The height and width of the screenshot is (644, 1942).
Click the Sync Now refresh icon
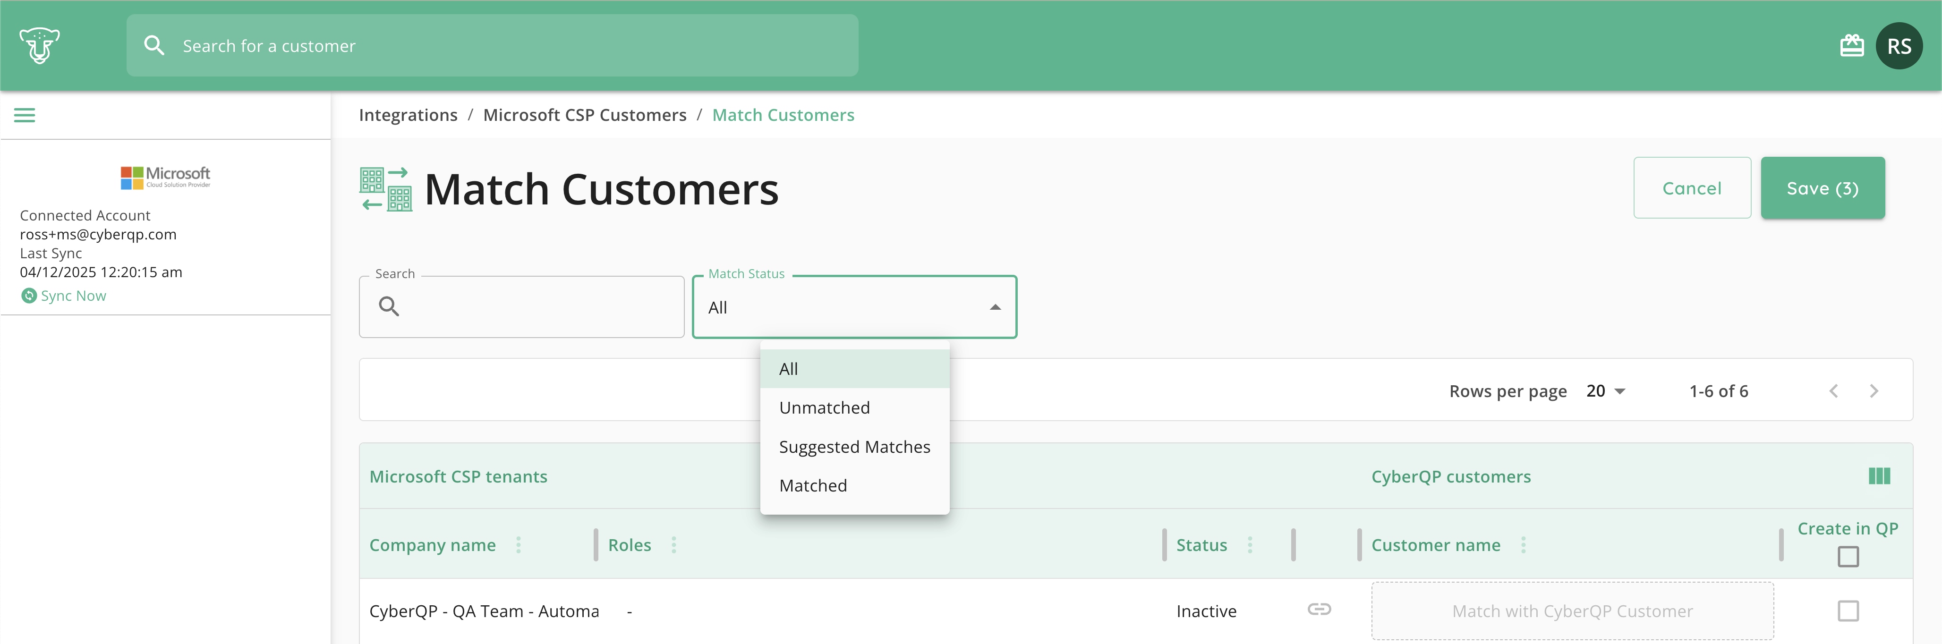click(x=29, y=296)
